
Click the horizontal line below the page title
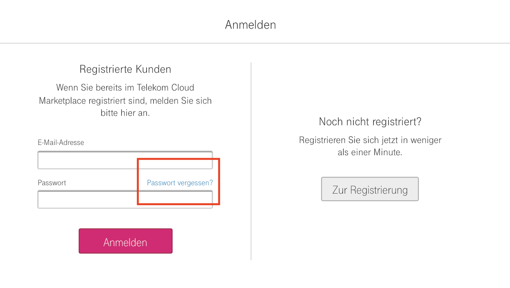254,43
